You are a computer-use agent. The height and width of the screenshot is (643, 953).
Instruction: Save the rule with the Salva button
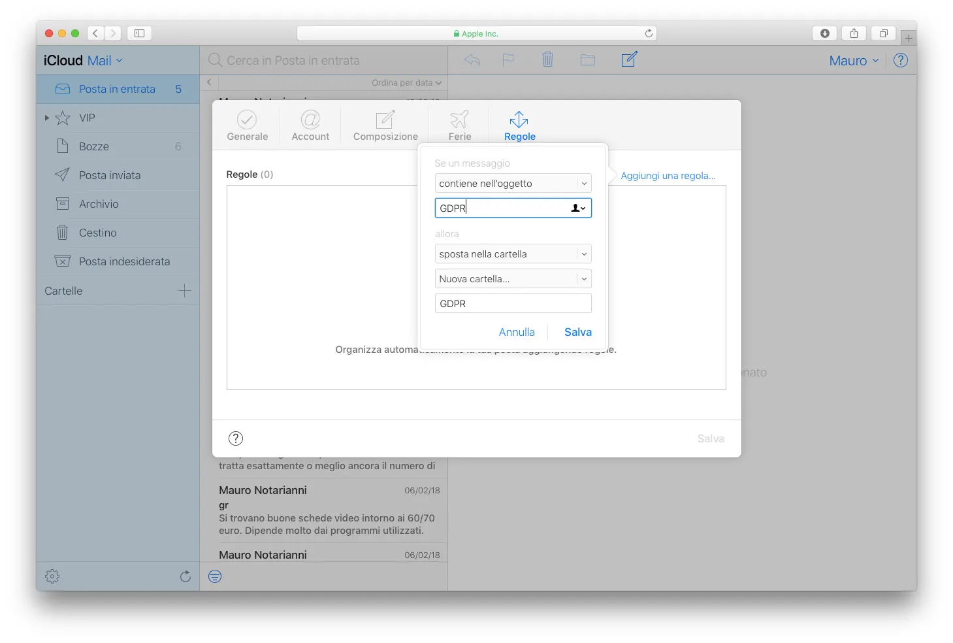tap(577, 332)
